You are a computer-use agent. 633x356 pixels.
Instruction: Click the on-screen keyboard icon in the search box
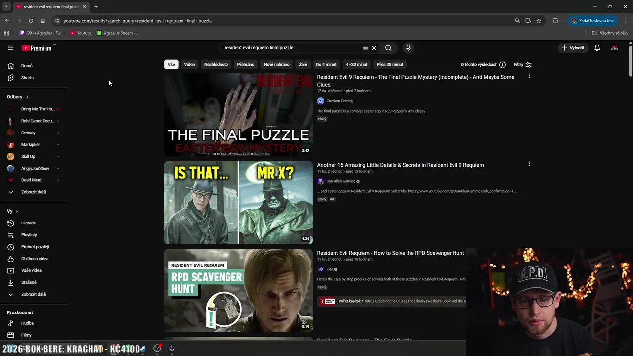click(365, 48)
